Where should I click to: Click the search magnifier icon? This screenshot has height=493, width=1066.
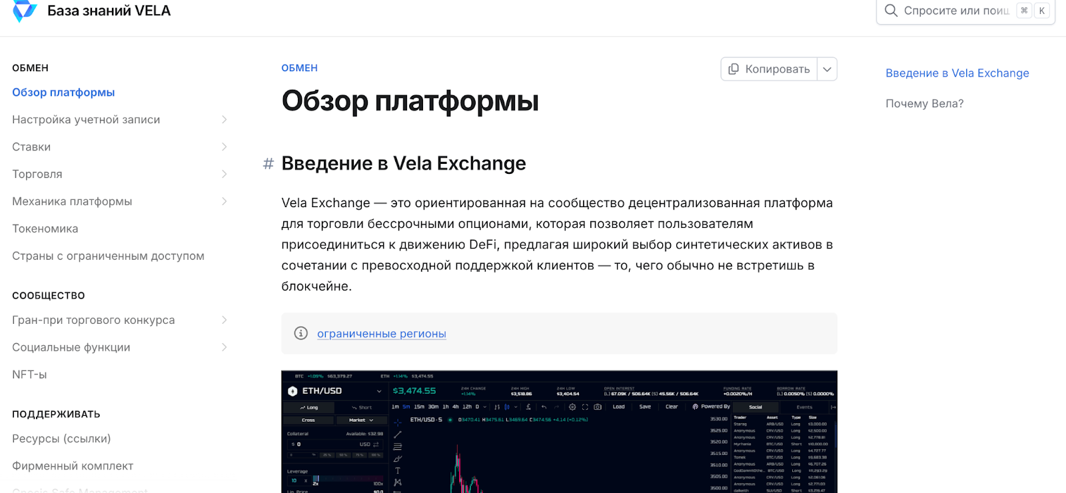click(x=891, y=11)
